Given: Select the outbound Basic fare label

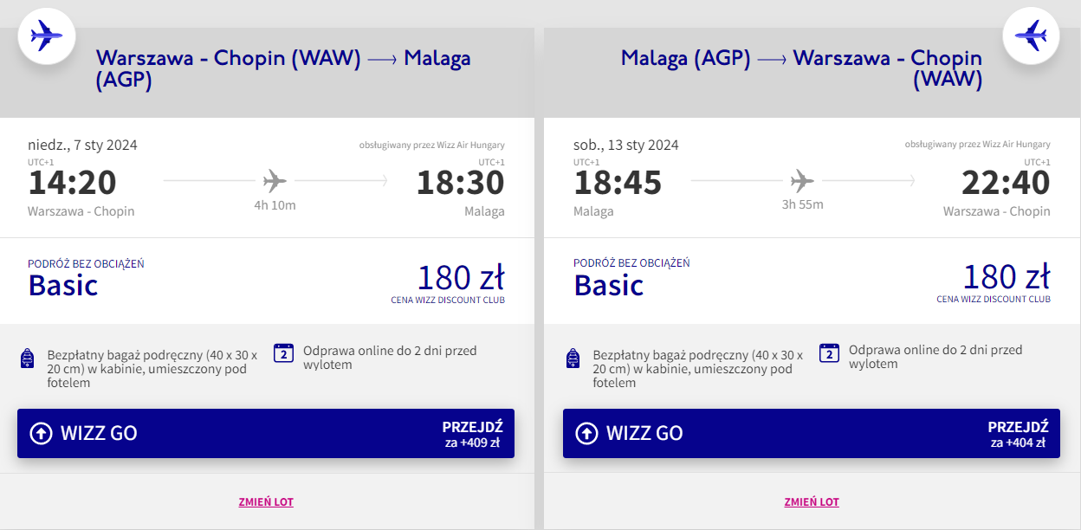Looking at the screenshot, I should click(x=63, y=285).
